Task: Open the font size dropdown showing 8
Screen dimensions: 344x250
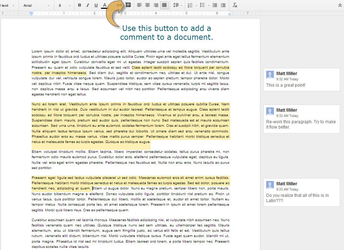Action: pos(64,6)
